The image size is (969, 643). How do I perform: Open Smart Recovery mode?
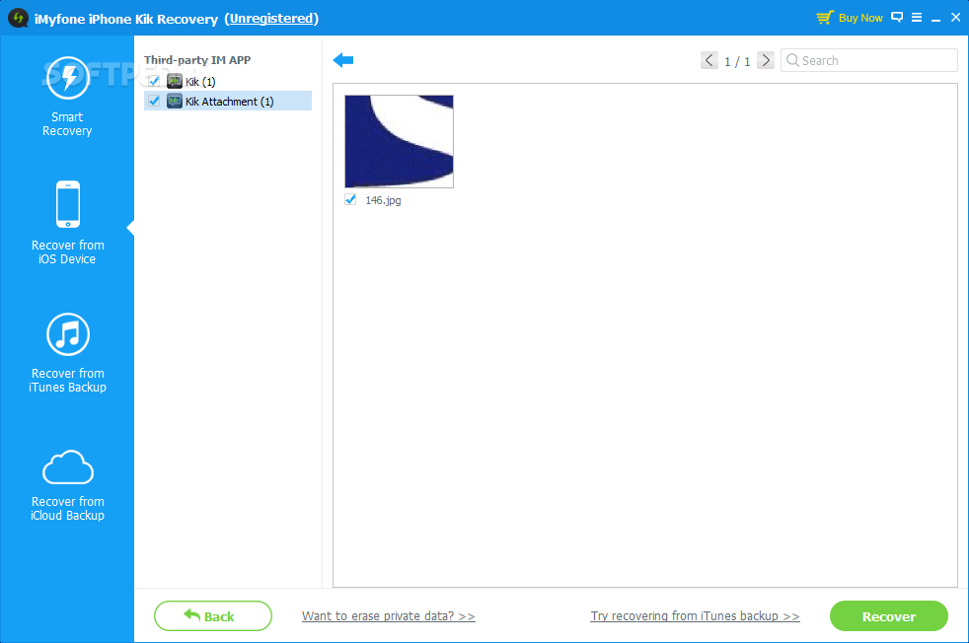coord(67,97)
